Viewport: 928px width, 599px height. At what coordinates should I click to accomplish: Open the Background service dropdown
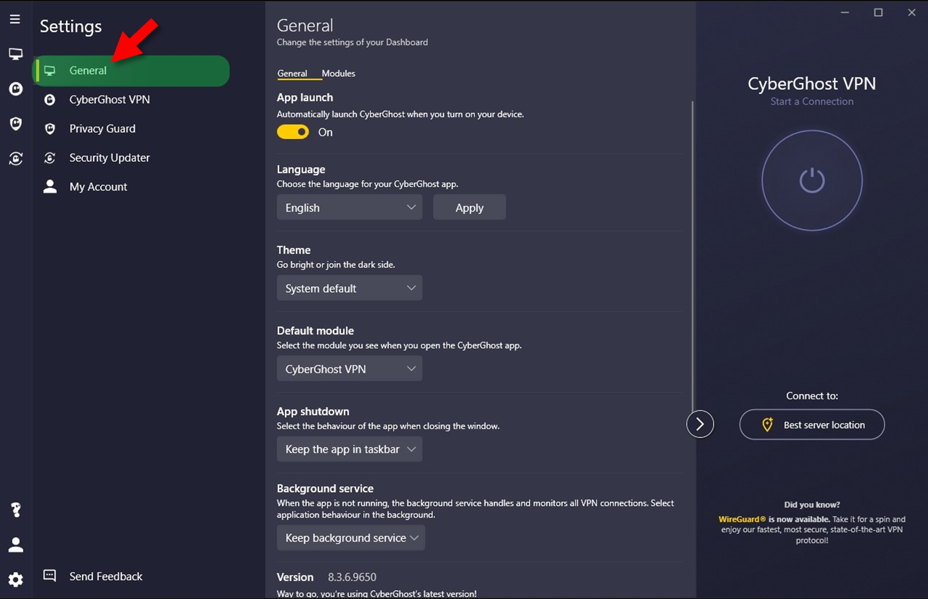[351, 538]
